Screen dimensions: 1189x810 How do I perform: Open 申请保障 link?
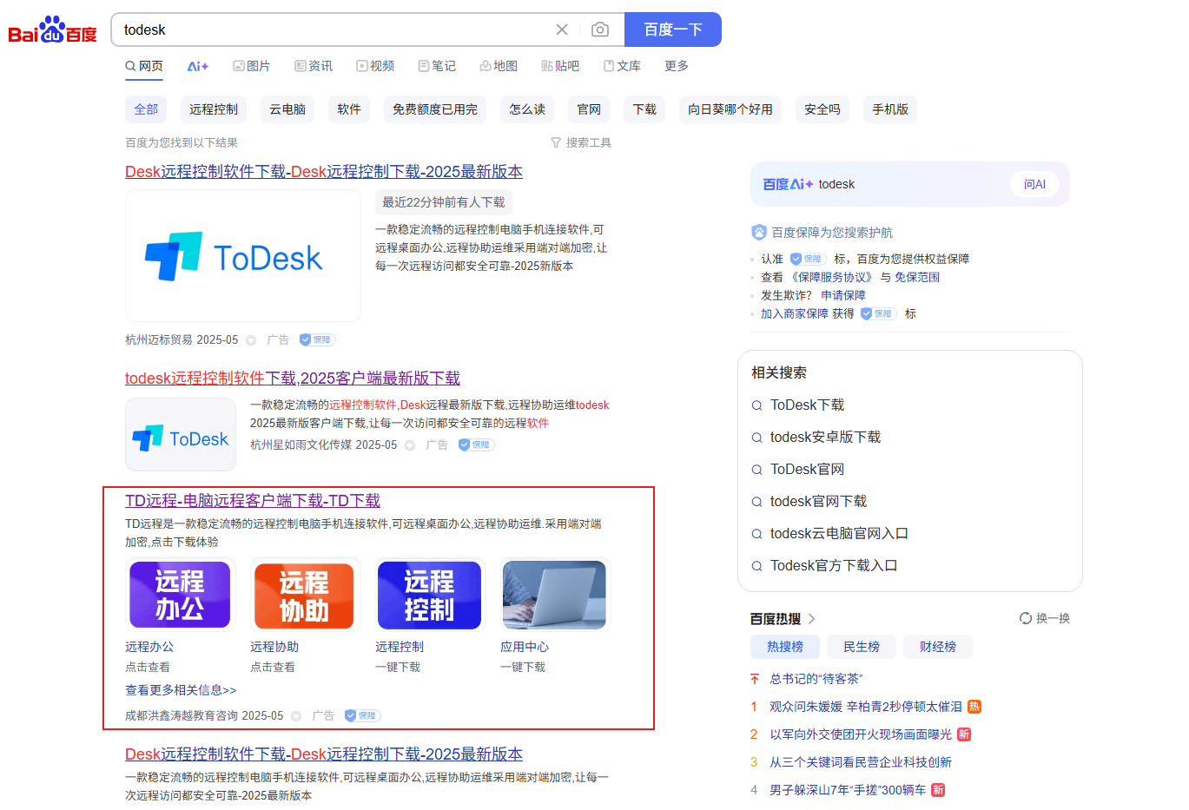(843, 295)
